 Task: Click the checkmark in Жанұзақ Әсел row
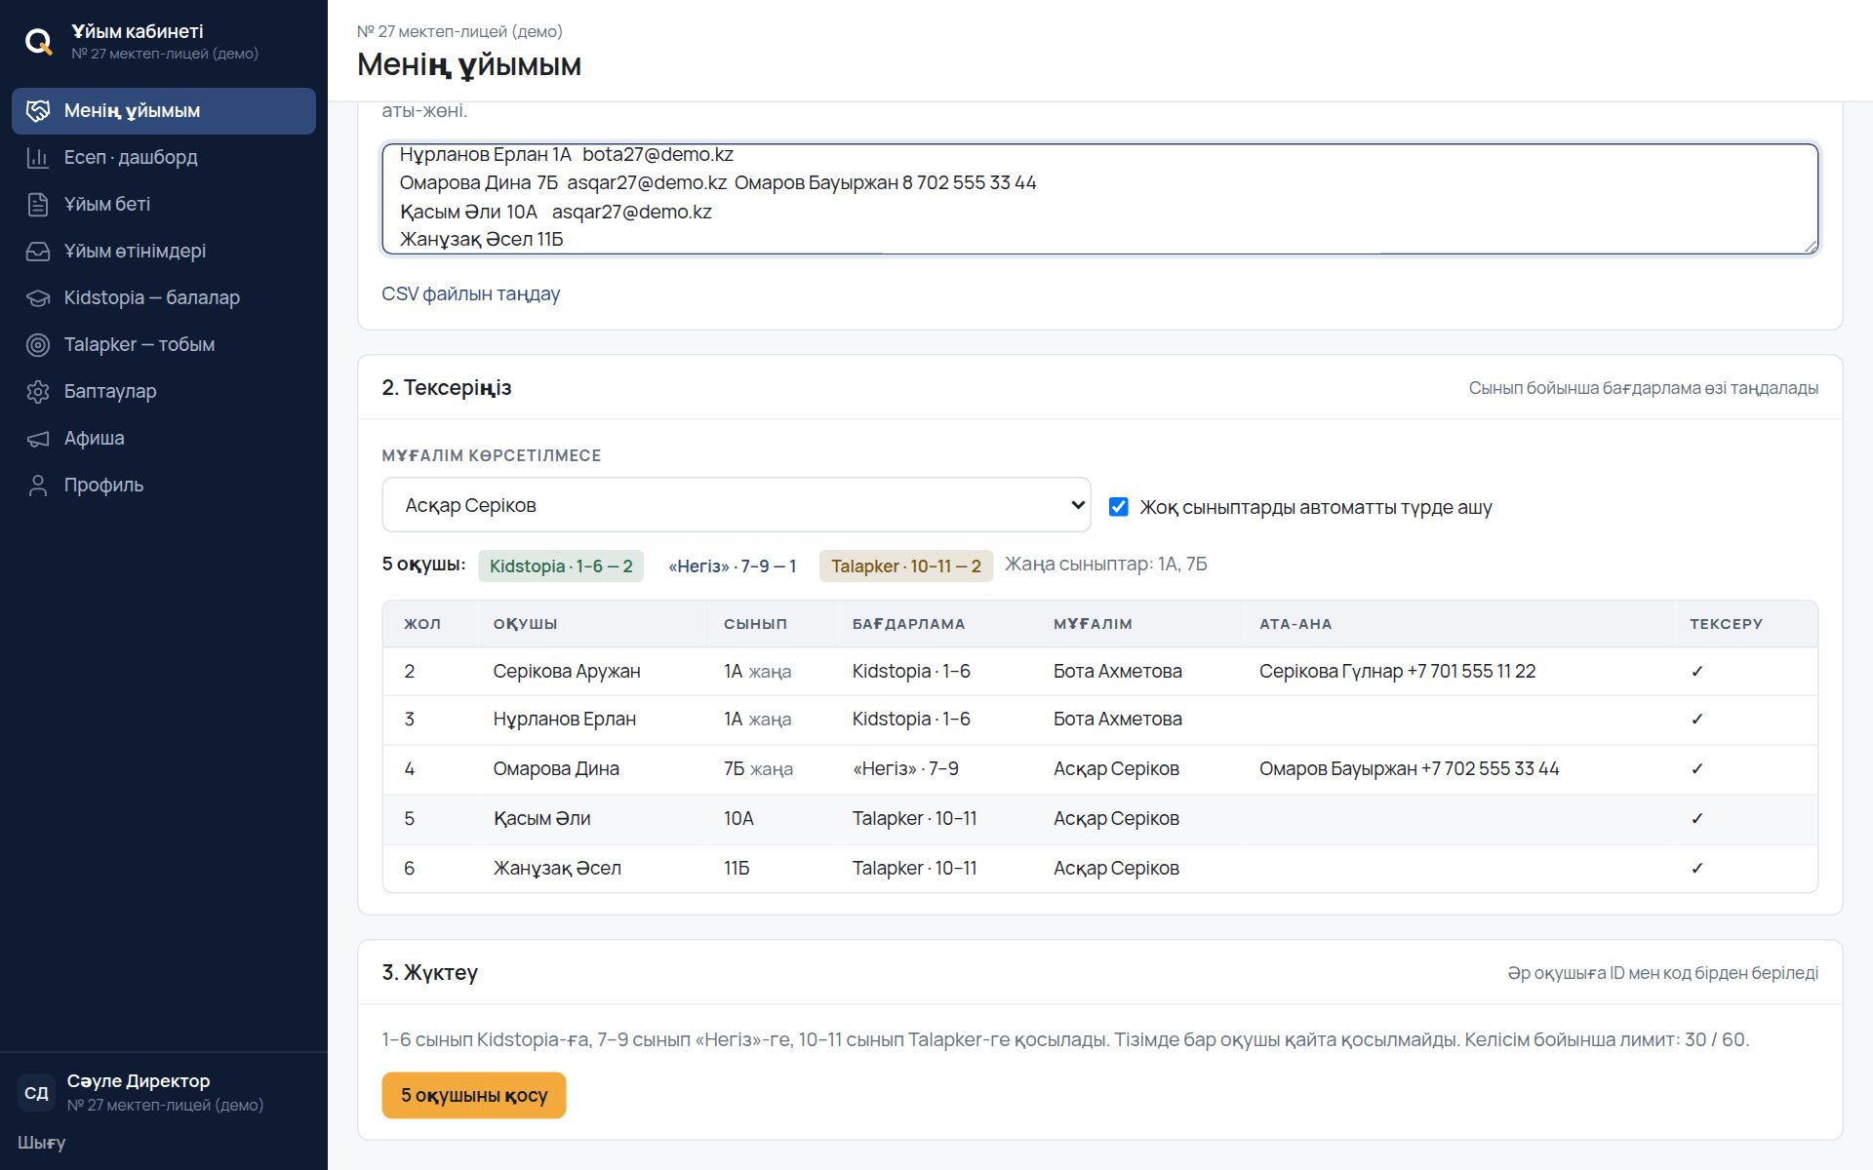pos(1697,869)
